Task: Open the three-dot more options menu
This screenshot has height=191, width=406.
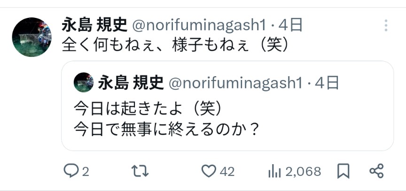Action: click(x=386, y=25)
